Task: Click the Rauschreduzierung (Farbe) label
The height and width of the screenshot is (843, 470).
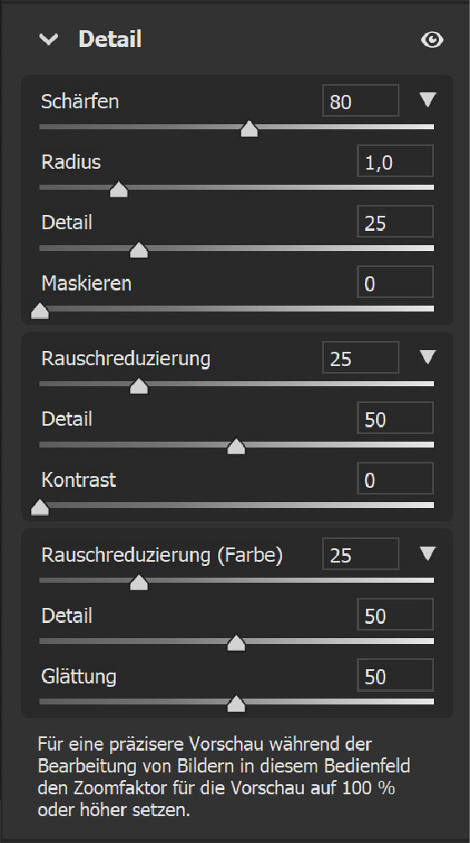Action: [x=162, y=555]
